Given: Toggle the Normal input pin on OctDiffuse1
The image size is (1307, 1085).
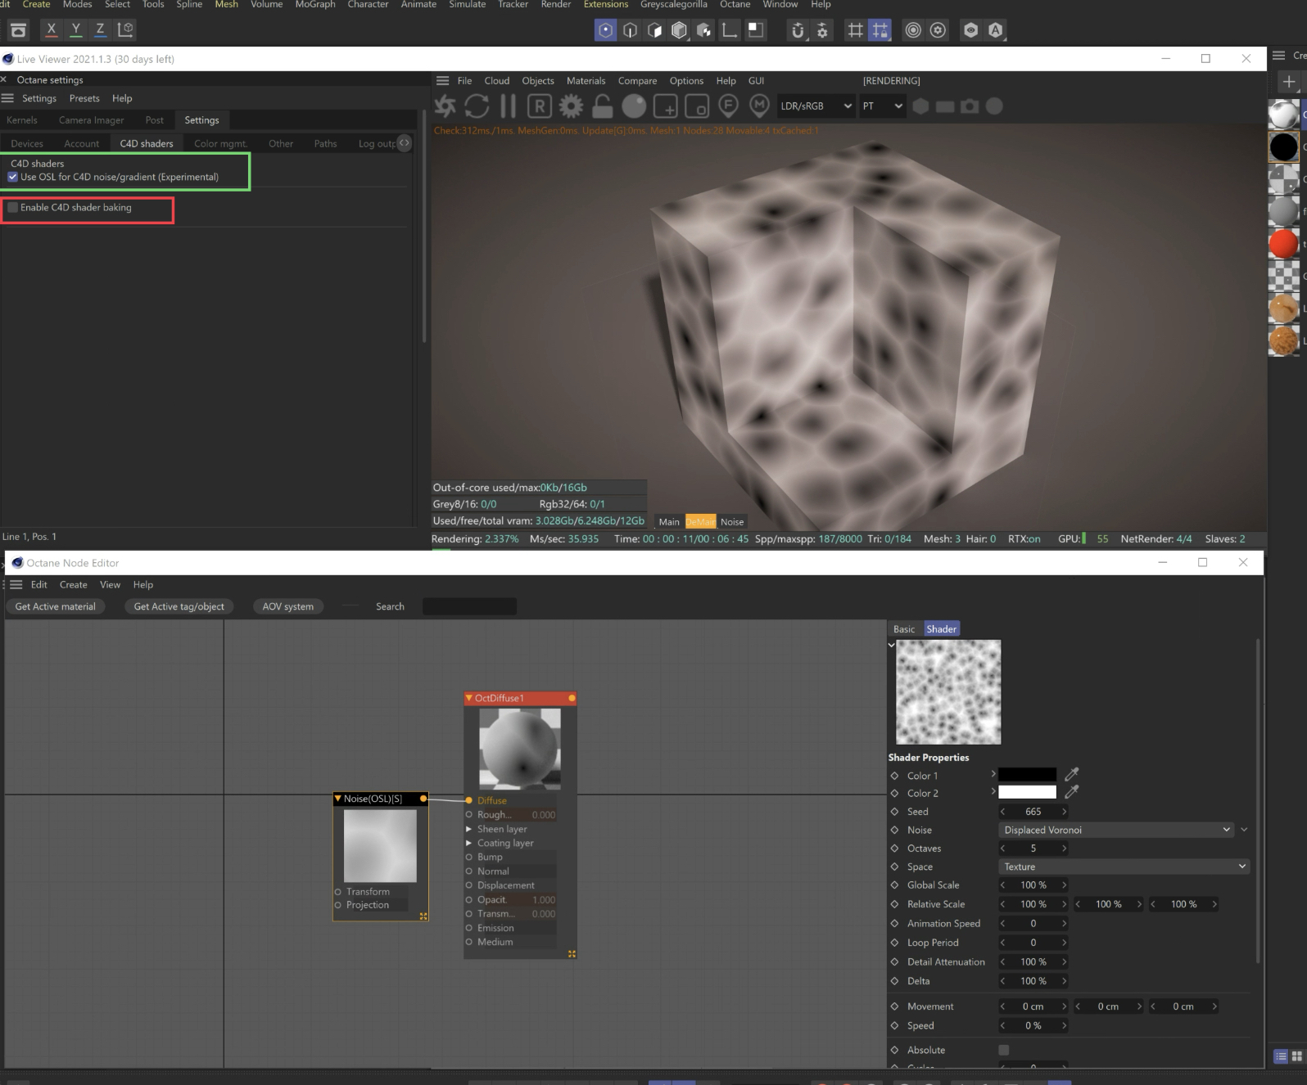Looking at the screenshot, I should click(469, 871).
